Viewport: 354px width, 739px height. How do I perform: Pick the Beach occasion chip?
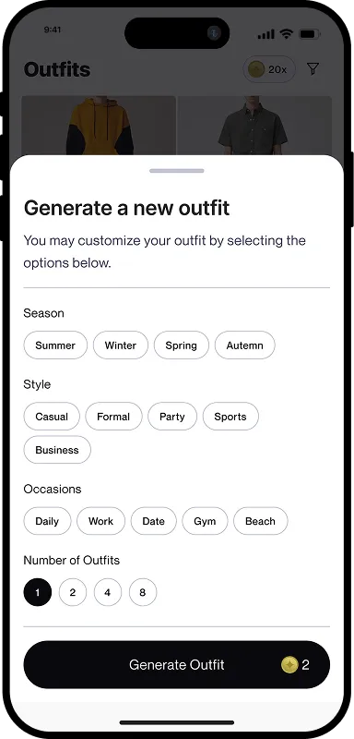(261, 521)
